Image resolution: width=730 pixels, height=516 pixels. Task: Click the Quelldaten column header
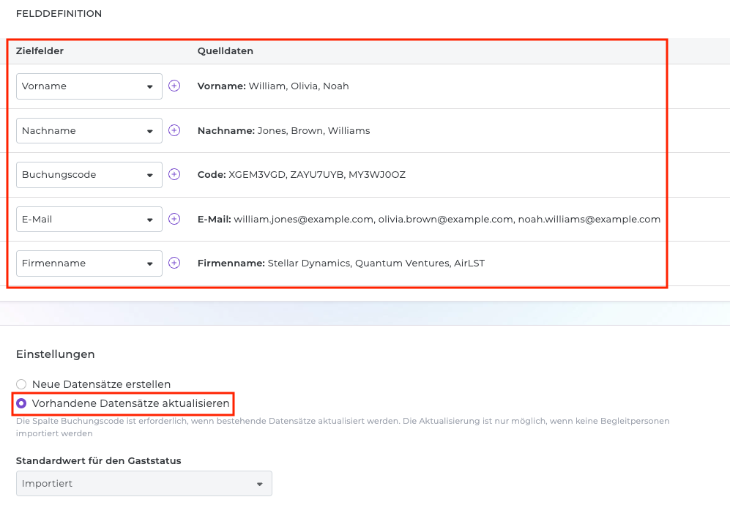pyautogui.click(x=226, y=51)
